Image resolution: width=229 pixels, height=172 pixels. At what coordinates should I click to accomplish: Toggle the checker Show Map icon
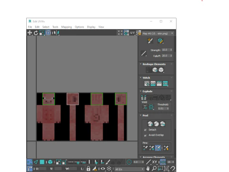pos(126,32)
